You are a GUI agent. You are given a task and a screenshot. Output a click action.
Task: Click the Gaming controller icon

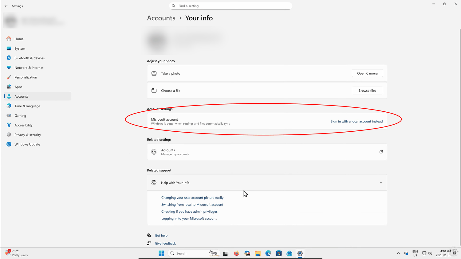(x=9, y=115)
